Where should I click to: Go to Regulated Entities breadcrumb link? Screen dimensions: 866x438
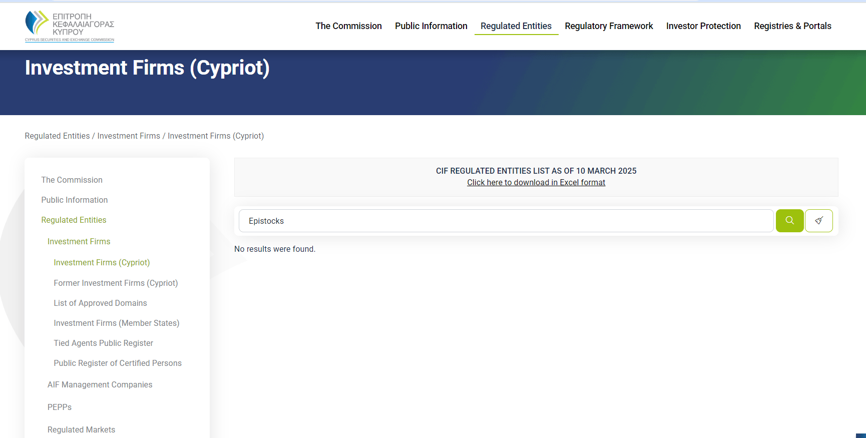point(58,136)
